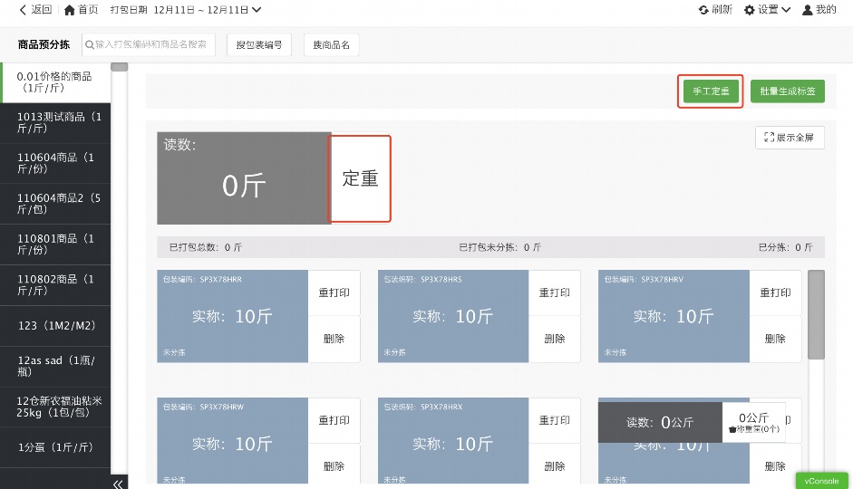853x489 pixels.
Task: Delete package SP3X78HRR
Action: pyautogui.click(x=334, y=339)
